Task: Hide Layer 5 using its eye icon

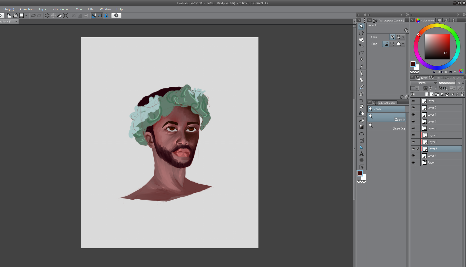Action: tap(413, 149)
